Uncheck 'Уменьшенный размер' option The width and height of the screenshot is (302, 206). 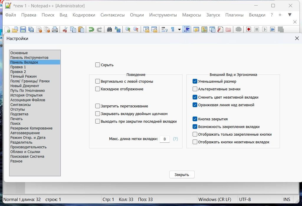point(195,82)
